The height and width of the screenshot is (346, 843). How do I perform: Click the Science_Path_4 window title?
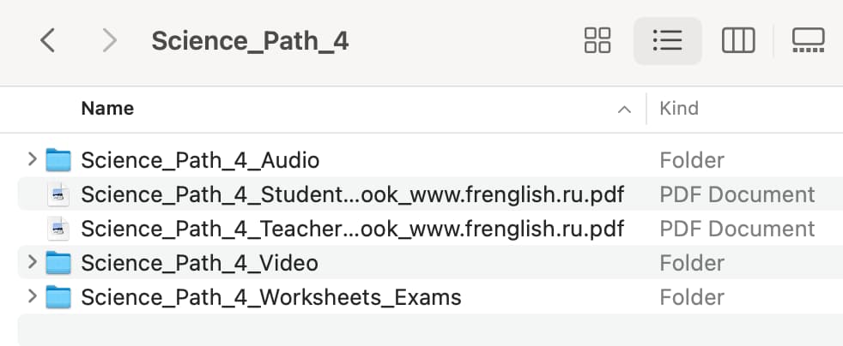click(250, 41)
